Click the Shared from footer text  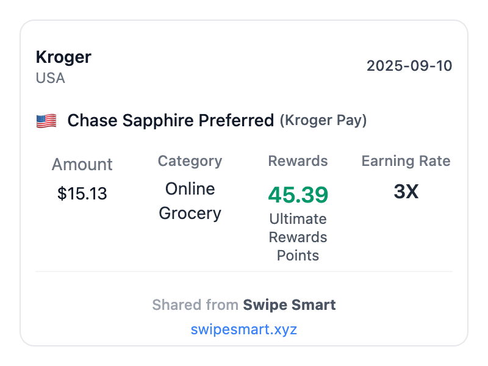tap(195, 305)
